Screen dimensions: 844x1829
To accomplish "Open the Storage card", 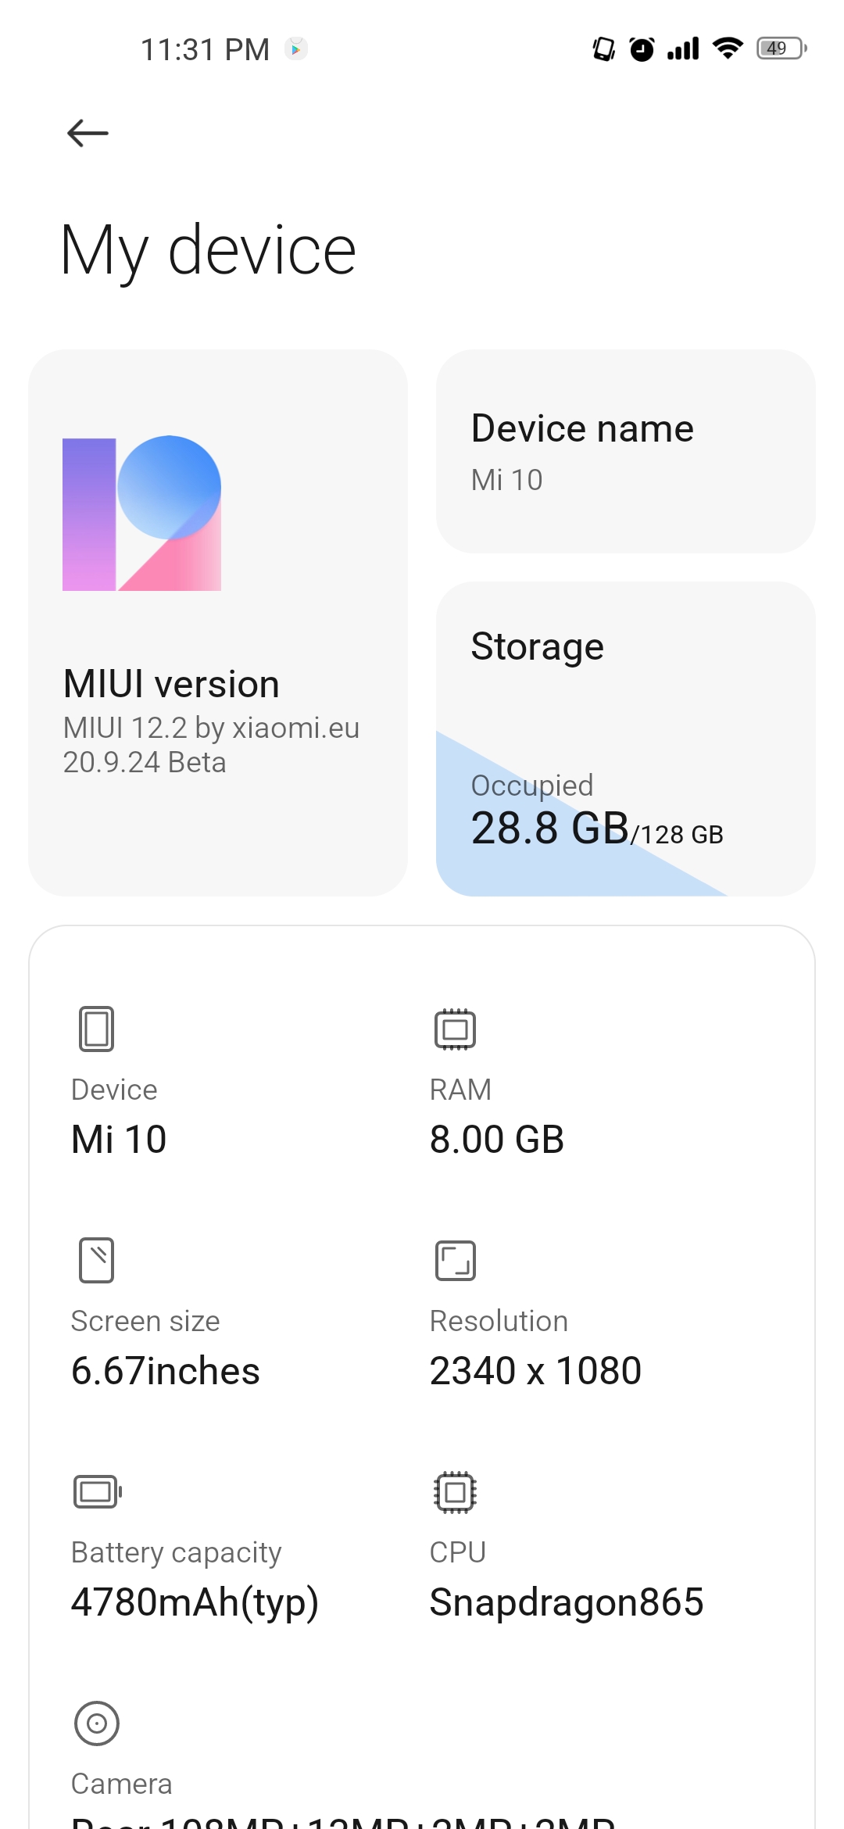I will click(626, 739).
